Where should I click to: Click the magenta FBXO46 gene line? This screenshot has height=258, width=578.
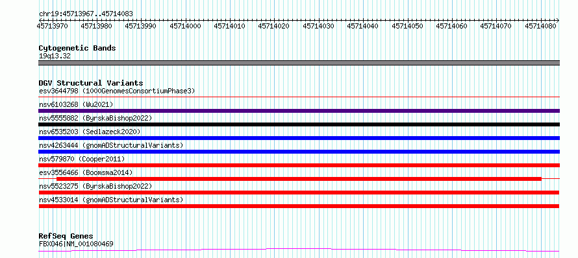coord(299,250)
